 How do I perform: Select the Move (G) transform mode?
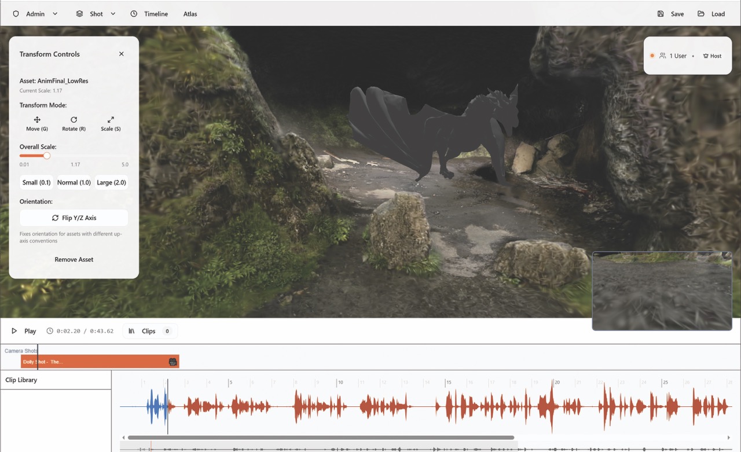click(x=37, y=123)
